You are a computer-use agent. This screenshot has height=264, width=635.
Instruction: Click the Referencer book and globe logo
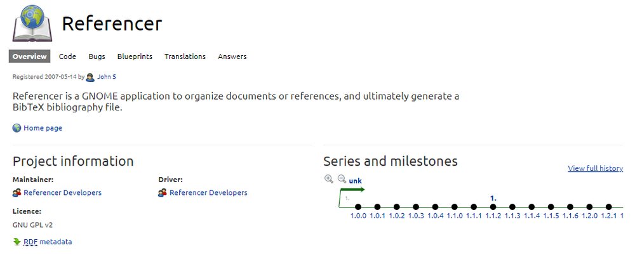[32, 23]
